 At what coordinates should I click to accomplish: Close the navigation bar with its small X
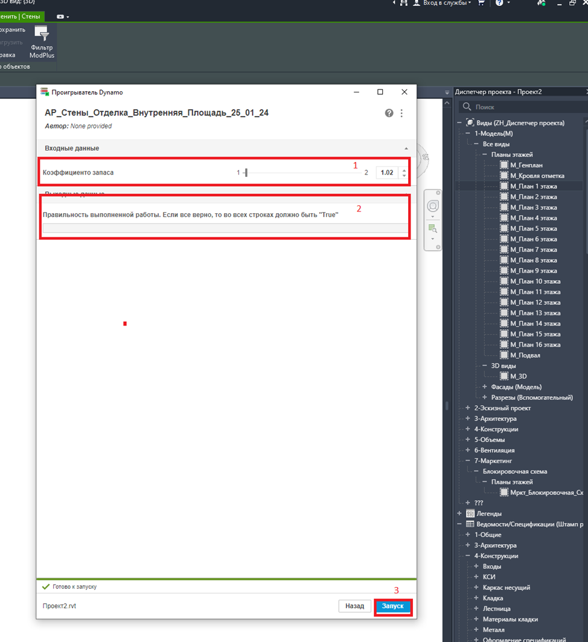438,193
